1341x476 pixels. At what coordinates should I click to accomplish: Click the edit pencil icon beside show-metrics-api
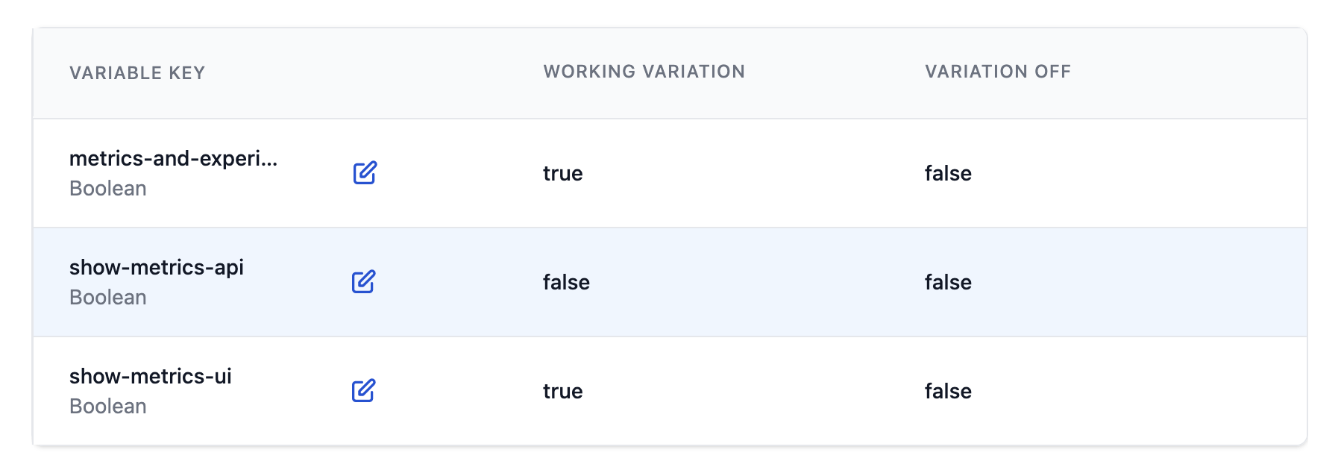tap(364, 282)
